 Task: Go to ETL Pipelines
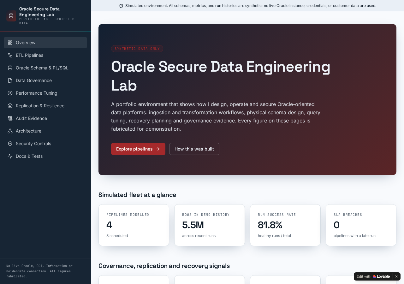[x=45, y=55]
